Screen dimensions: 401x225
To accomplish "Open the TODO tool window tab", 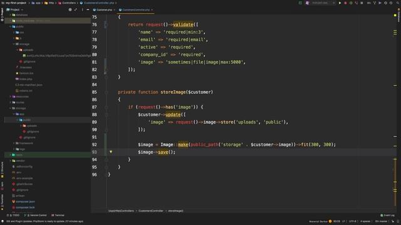I will (13, 215).
